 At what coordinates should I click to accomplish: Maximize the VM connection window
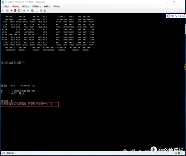pos(174,2)
